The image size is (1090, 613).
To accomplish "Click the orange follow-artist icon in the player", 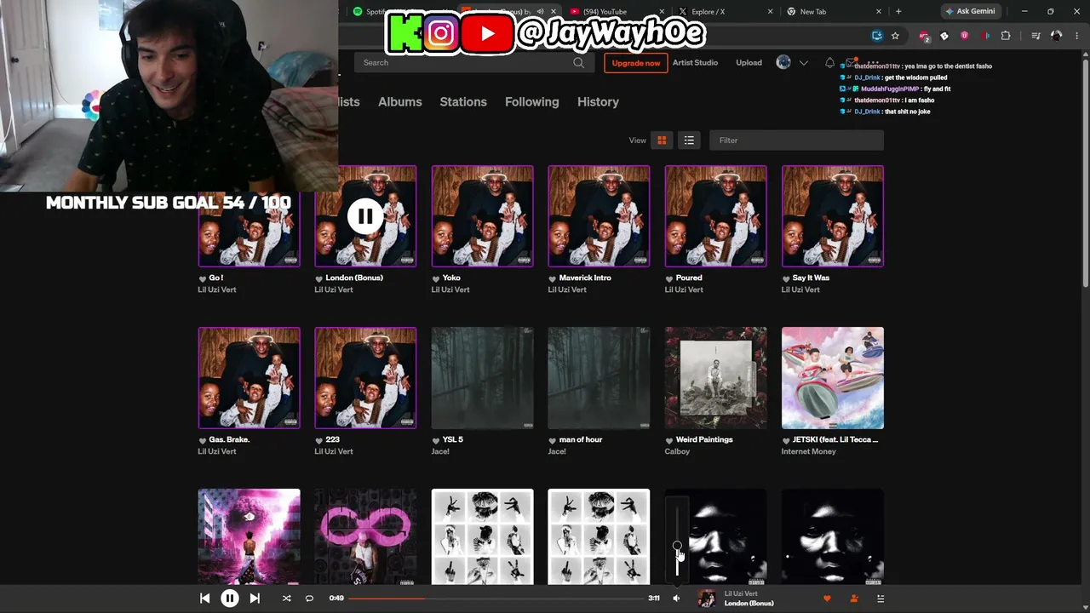I will [x=854, y=599].
